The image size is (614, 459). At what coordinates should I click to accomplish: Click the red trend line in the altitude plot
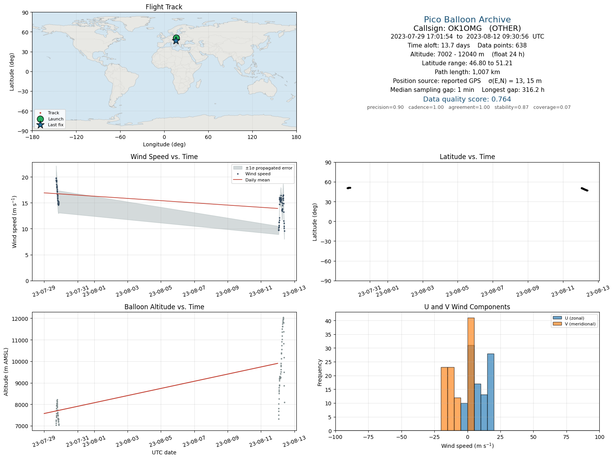pos(161,388)
